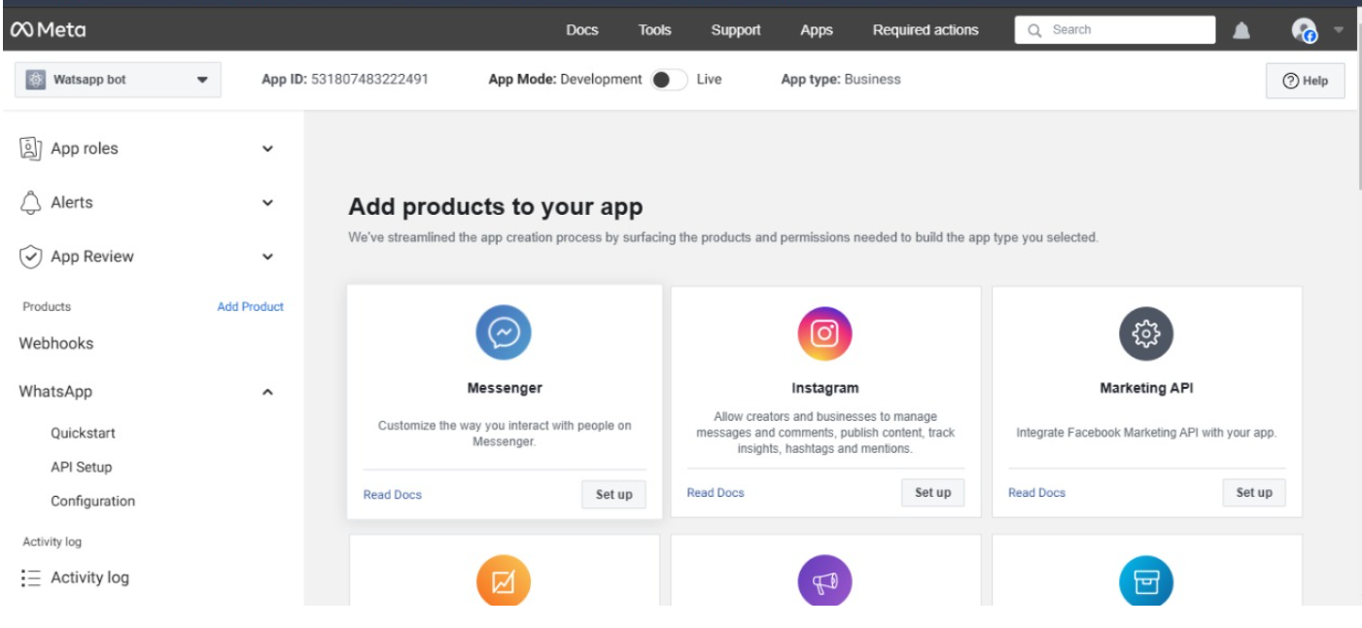
Task: Click the Marketing API gear icon
Action: tap(1145, 331)
